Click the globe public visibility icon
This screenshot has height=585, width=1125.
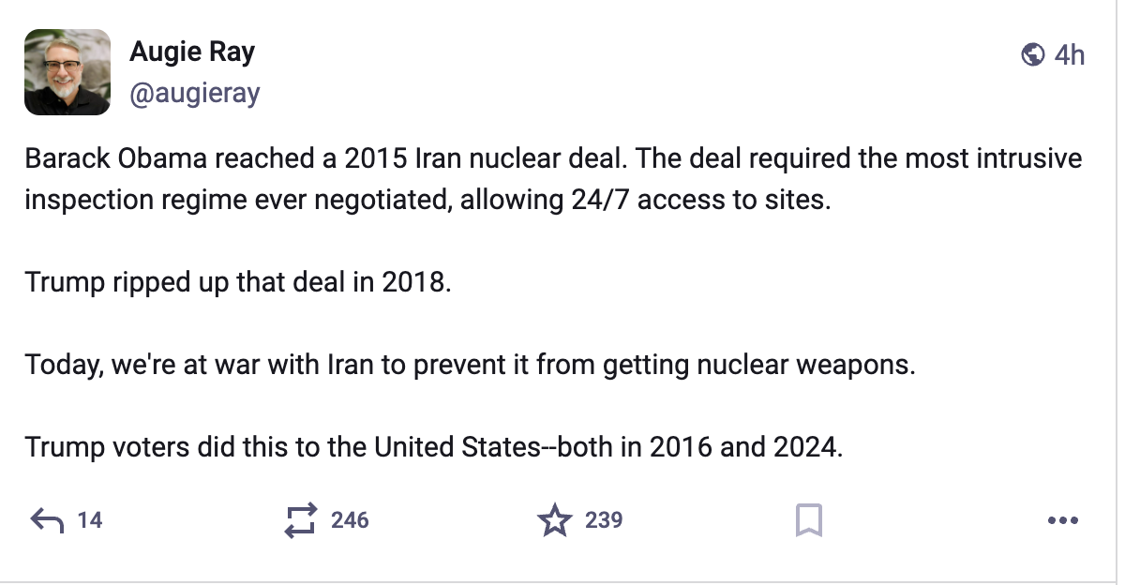[x=1032, y=55]
